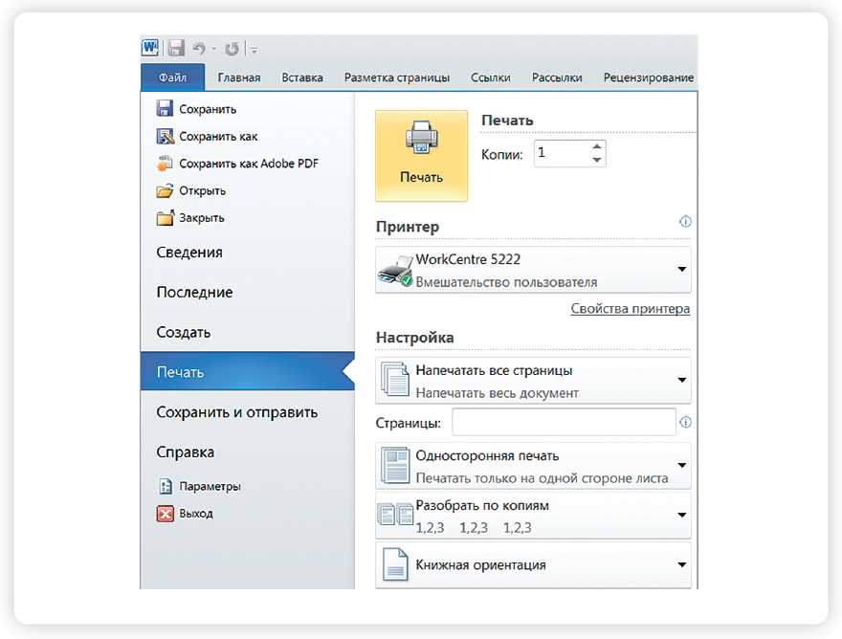Choose Сохранить как Adobe PDF text
842x639 pixels.
click(x=249, y=164)
